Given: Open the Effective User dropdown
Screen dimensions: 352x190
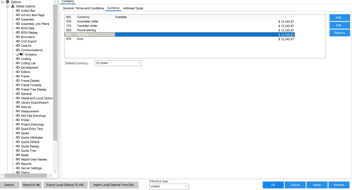Looking at the screenshot, I should [x=169, y=186].
